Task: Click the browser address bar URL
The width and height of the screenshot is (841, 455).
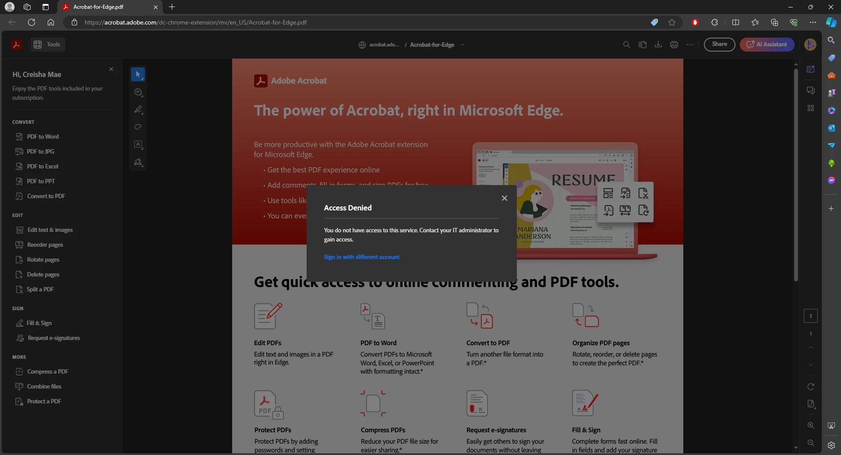Action: tap(195, 22)
